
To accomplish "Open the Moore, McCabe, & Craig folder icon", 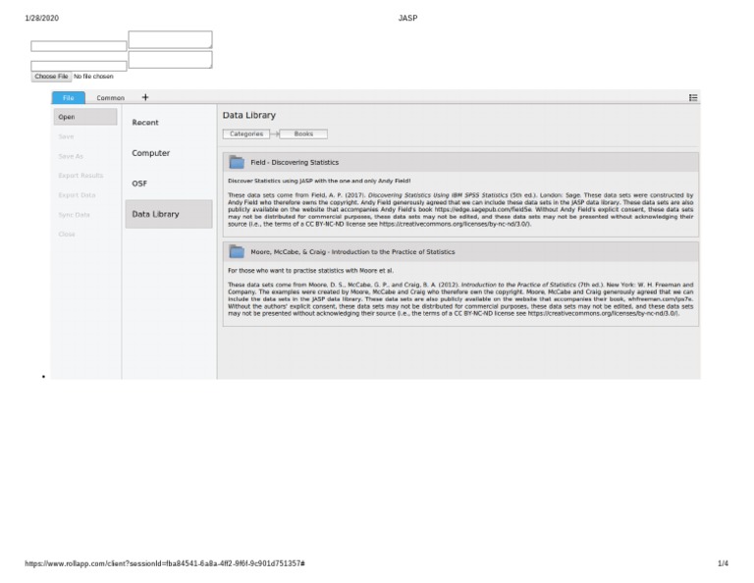I will (x=236, y=252).
